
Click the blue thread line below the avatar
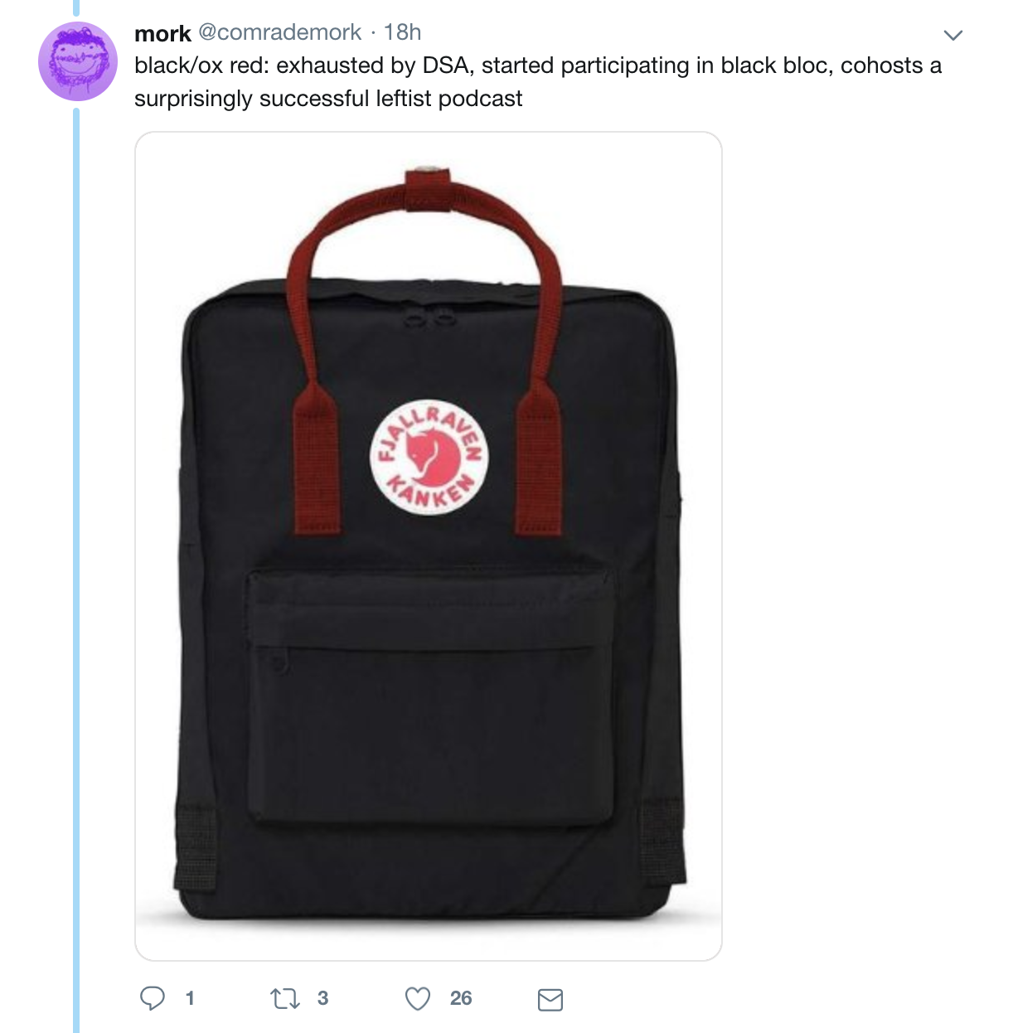pyautogui.click(x=76, y=570)
